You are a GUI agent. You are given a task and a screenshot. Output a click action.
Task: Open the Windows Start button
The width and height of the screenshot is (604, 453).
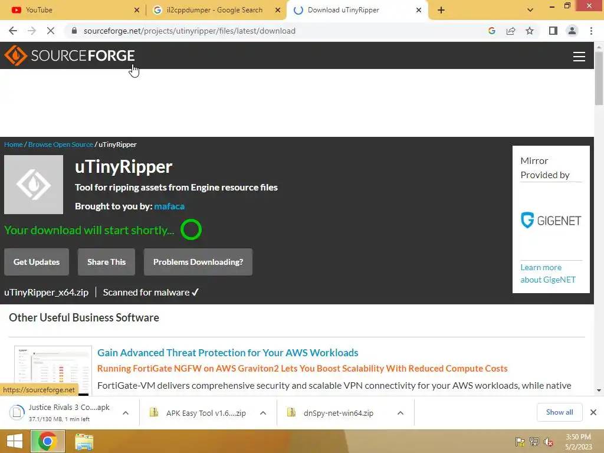pos(15,441)
